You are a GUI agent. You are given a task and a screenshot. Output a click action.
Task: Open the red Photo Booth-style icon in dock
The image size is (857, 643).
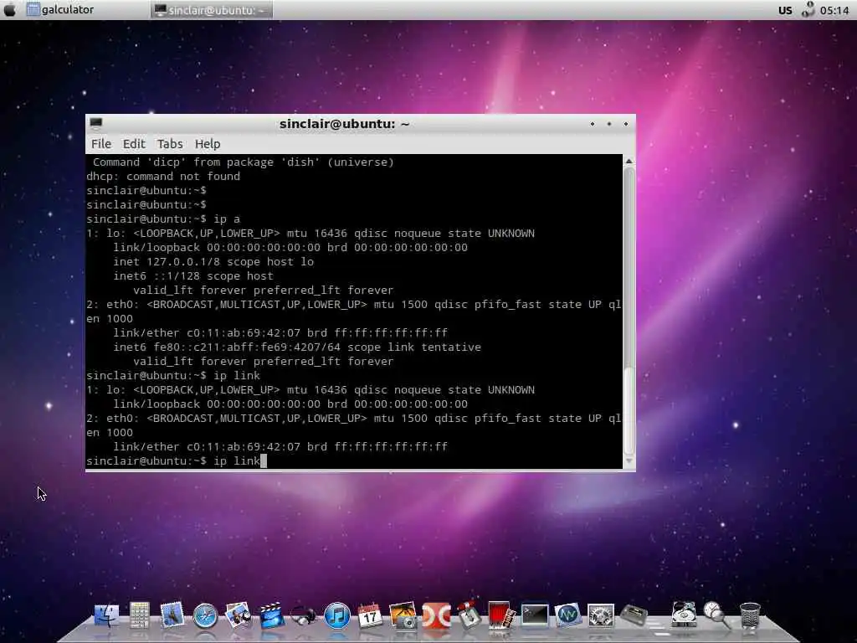[501, 615]
